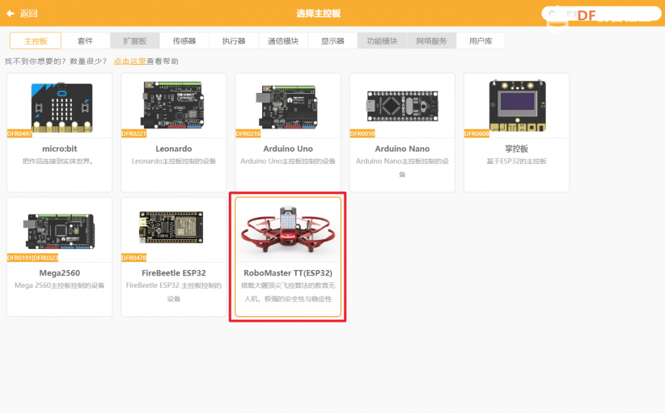Click the DFR0478 product code label

point(133,258)
